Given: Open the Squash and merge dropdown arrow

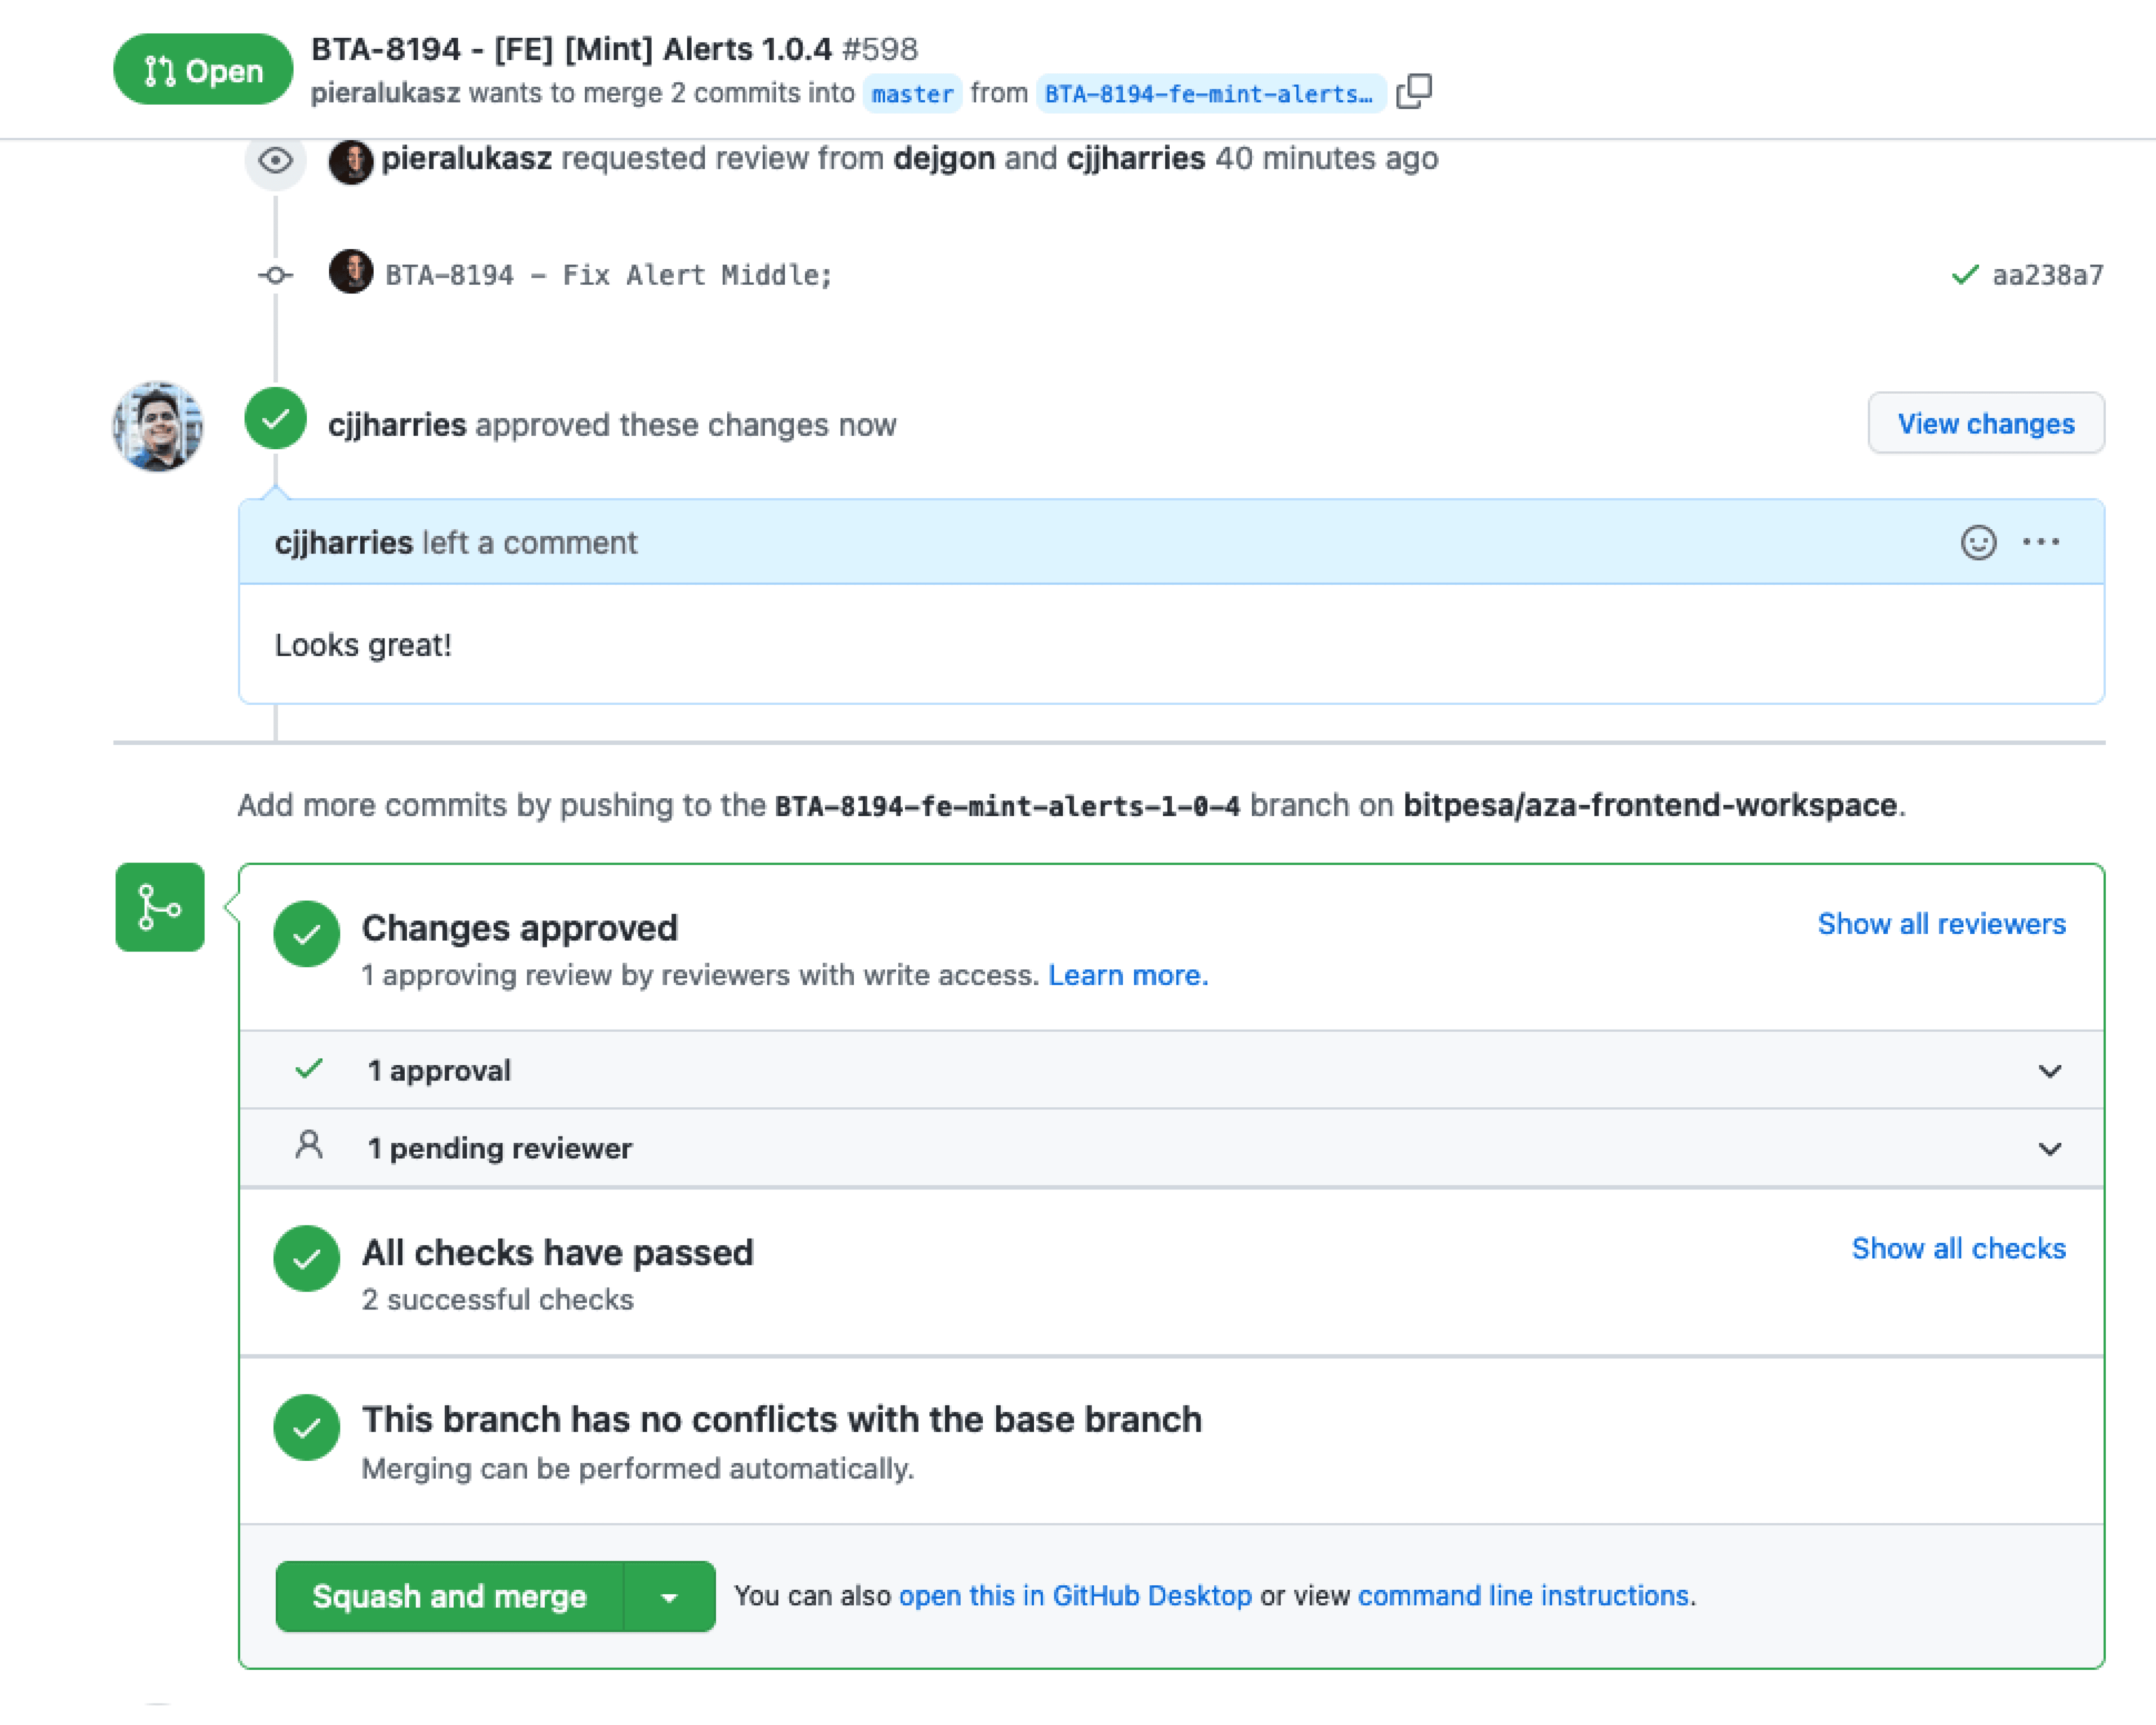Looking at the screenshot, I should [x=669, y=1596].
